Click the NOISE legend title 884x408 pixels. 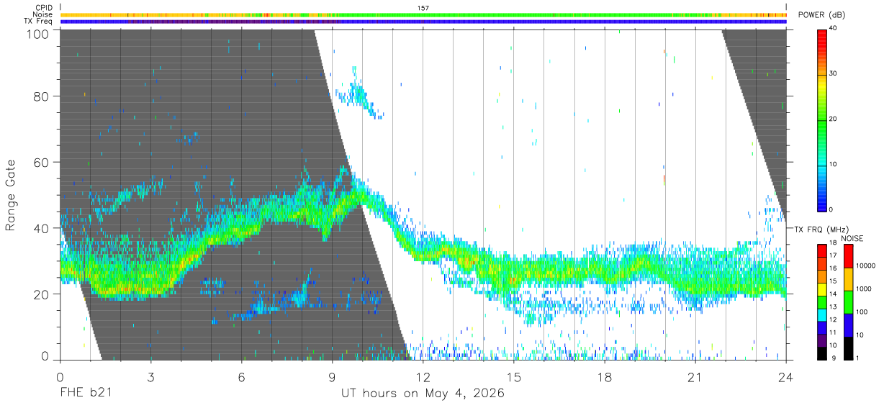[851, 238]
